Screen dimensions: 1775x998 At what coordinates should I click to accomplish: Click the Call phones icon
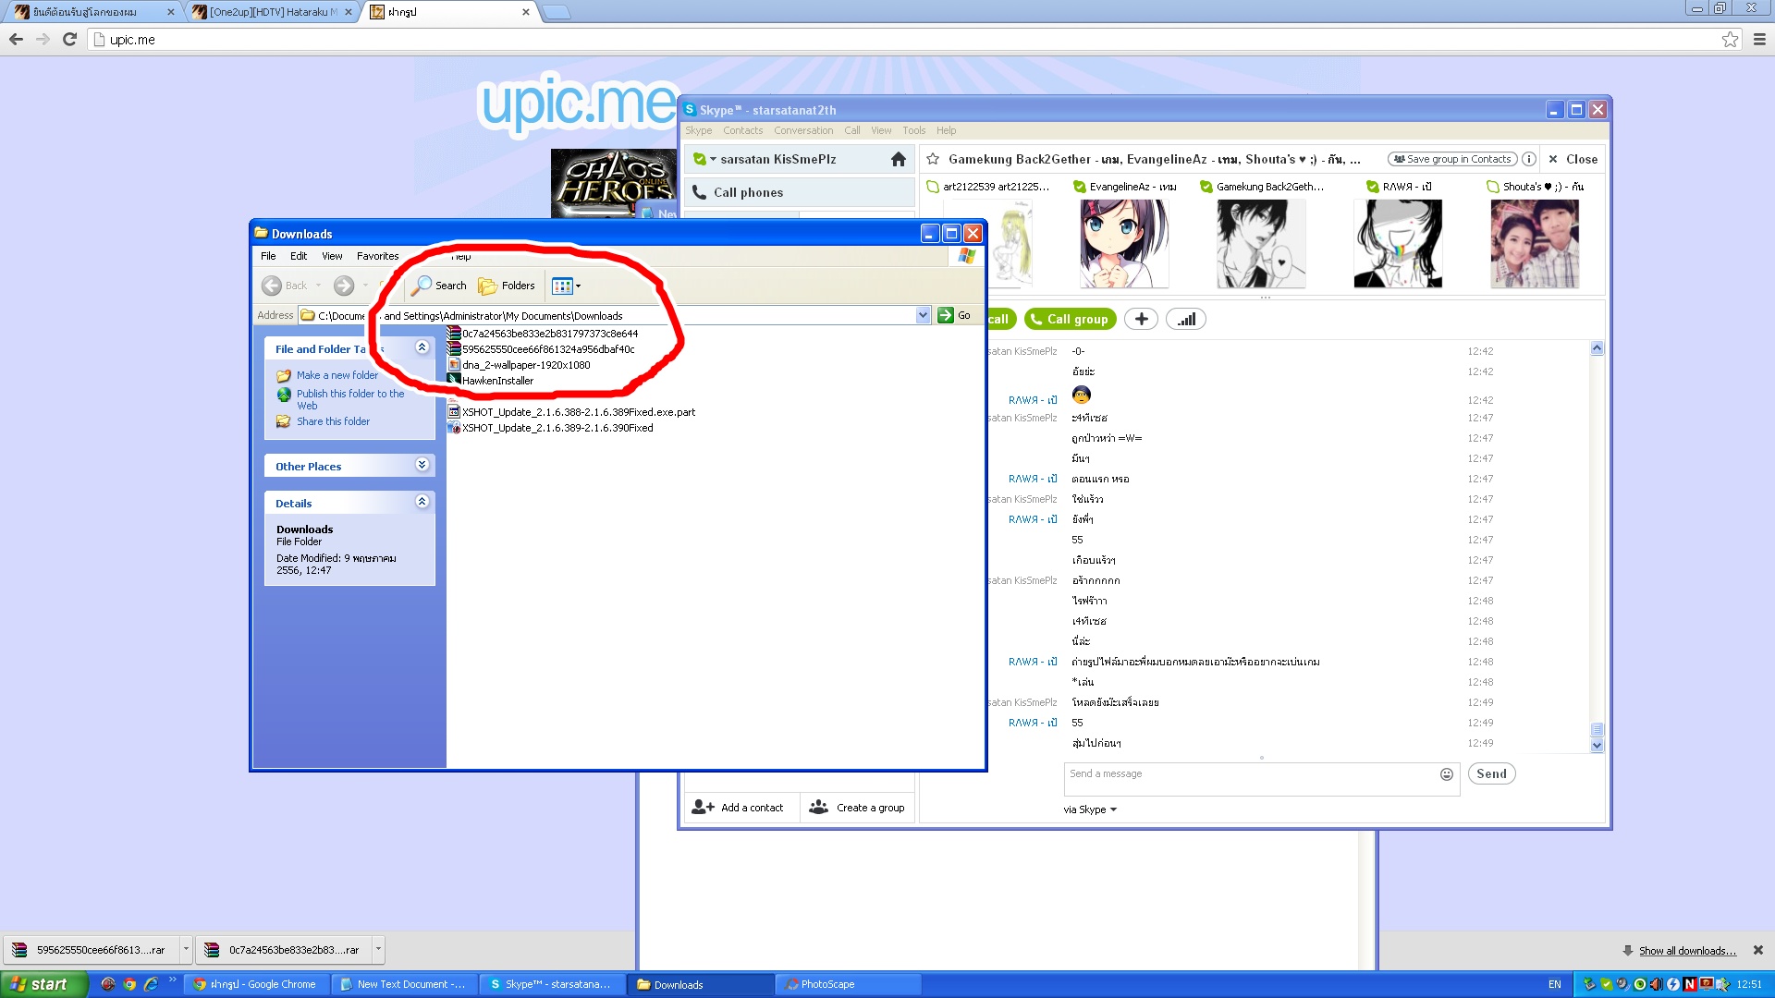coord(699,192)
